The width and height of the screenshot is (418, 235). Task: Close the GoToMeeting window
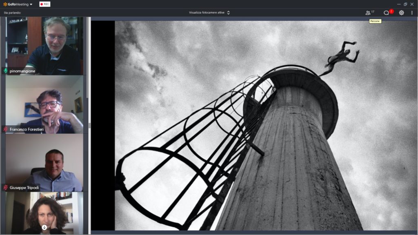(x=412, y=4)
